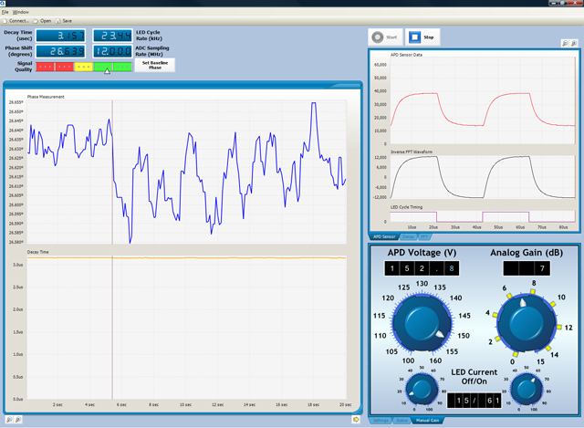
Task: Select the APD Sensor tab
Action: (x=385, y=236)
